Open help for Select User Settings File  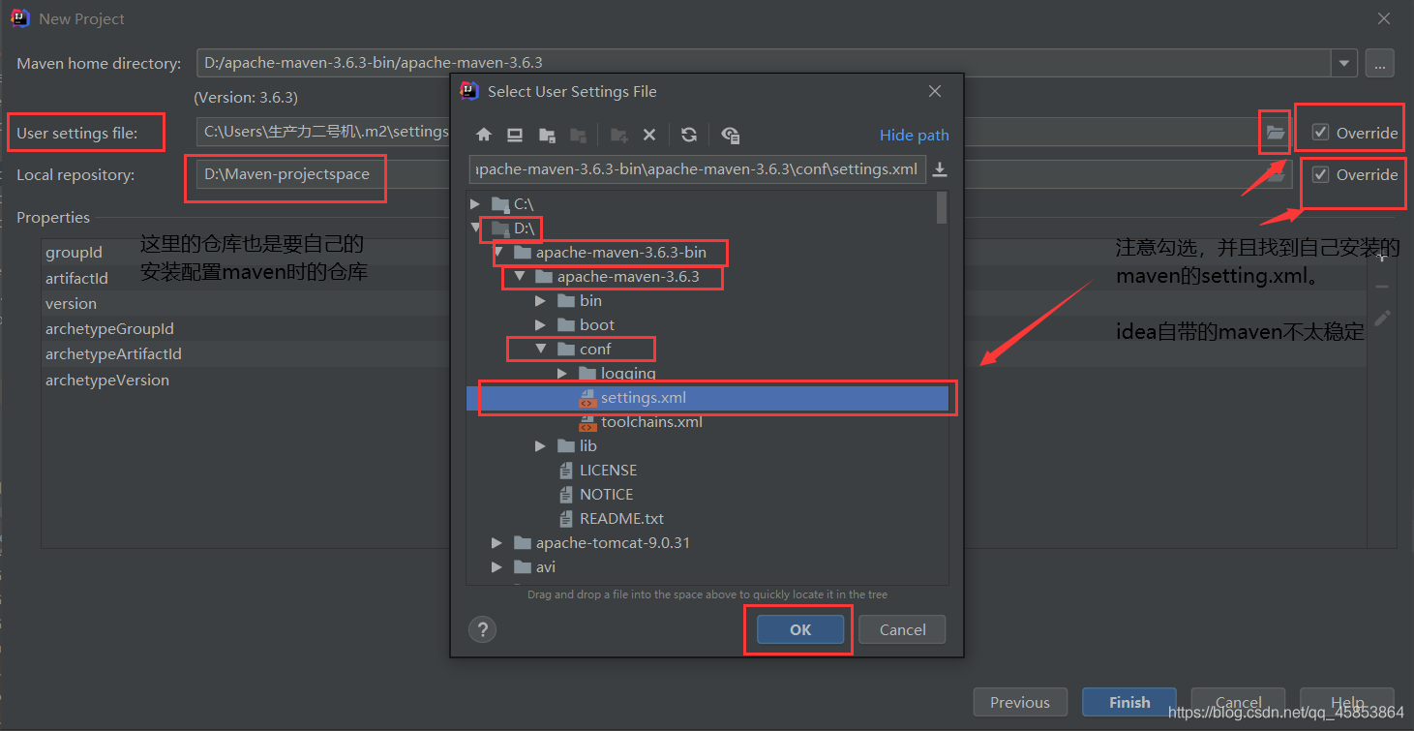[x=482, y=629]
